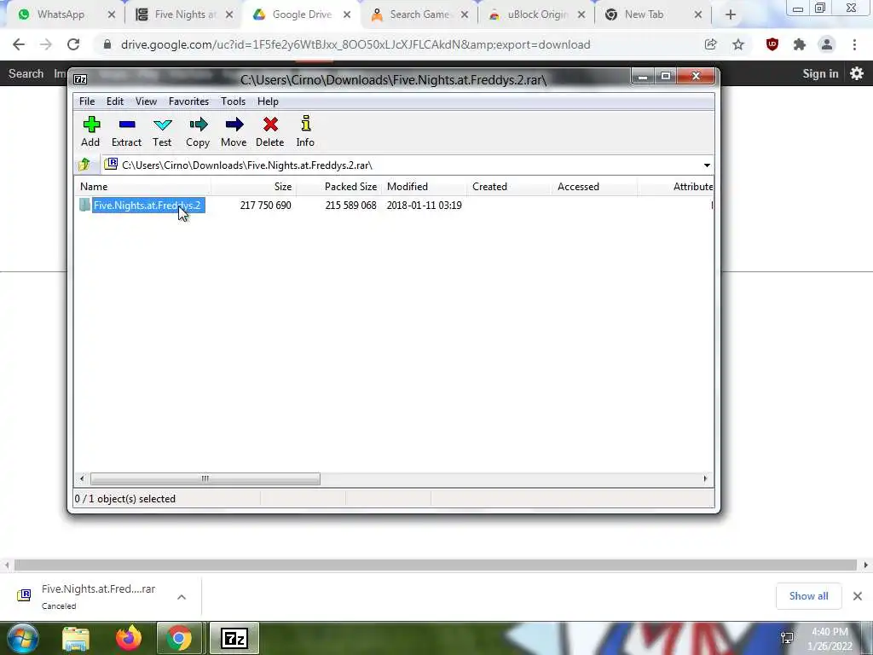Select the Five.Nights.at.Freddys.2 folder row

coord(394,205)
